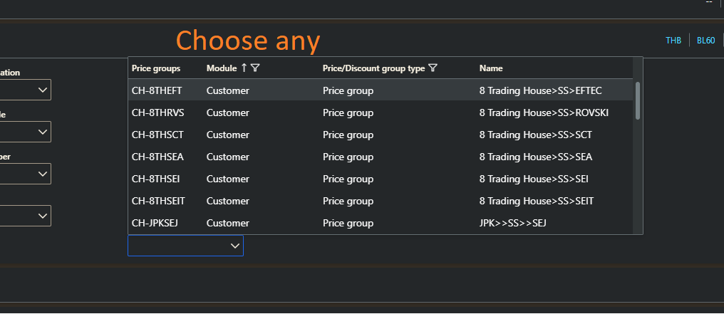This screenshot has height=314, width=724.
Task: Select the CH-8THSEI price group
Action: coord(381,179)
